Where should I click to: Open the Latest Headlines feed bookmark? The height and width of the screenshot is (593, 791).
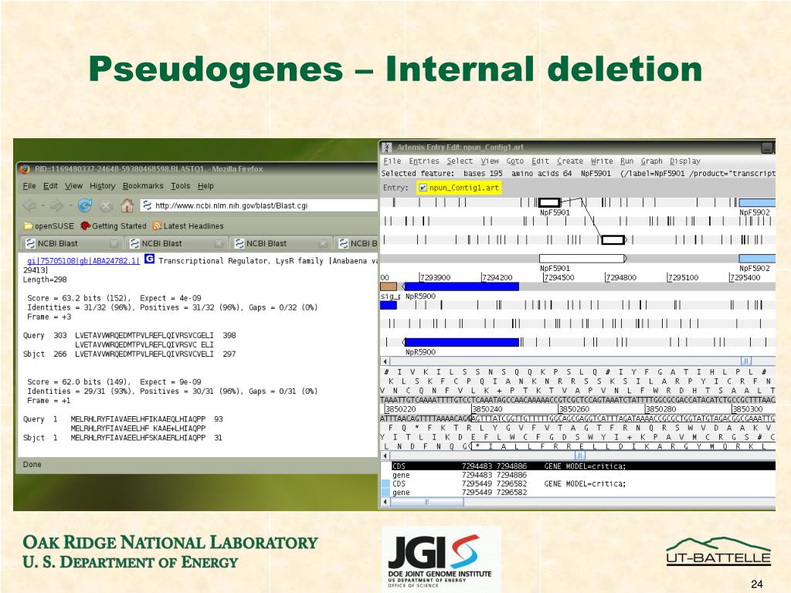tap(188, 226)
